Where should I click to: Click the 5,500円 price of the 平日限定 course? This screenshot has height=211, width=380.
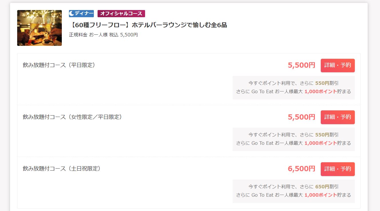tap(301, 65)
